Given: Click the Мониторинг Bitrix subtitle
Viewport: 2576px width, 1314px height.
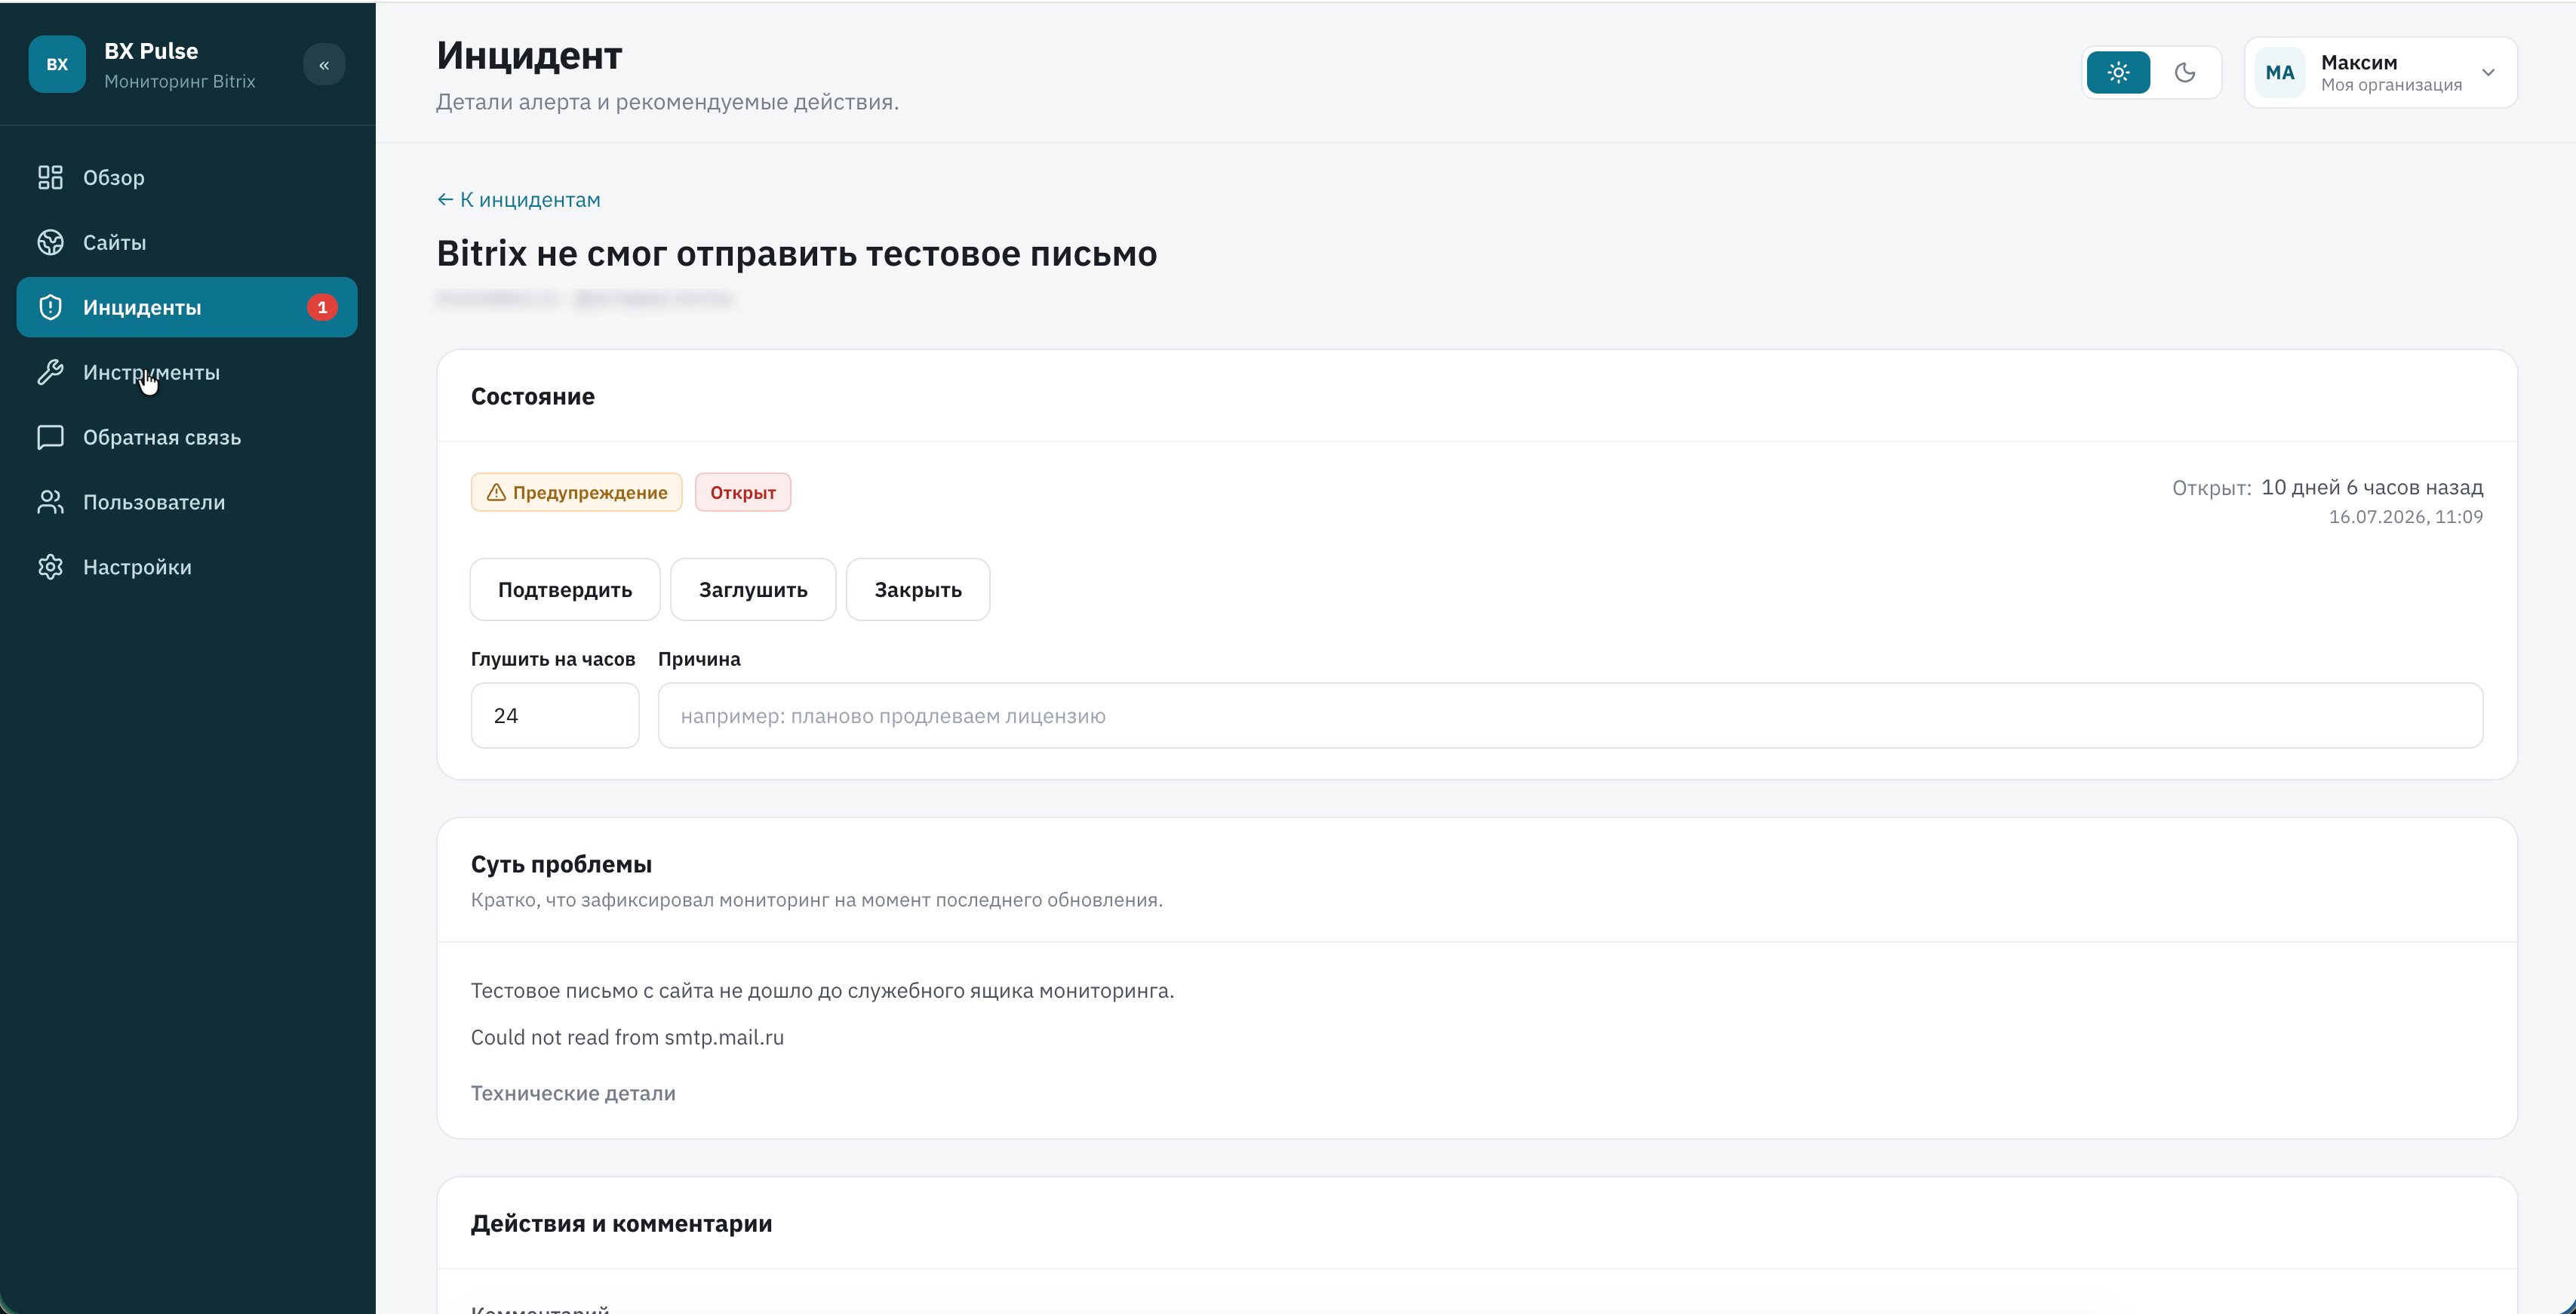Looking at the screenshot, I should [x=179, y=81].
